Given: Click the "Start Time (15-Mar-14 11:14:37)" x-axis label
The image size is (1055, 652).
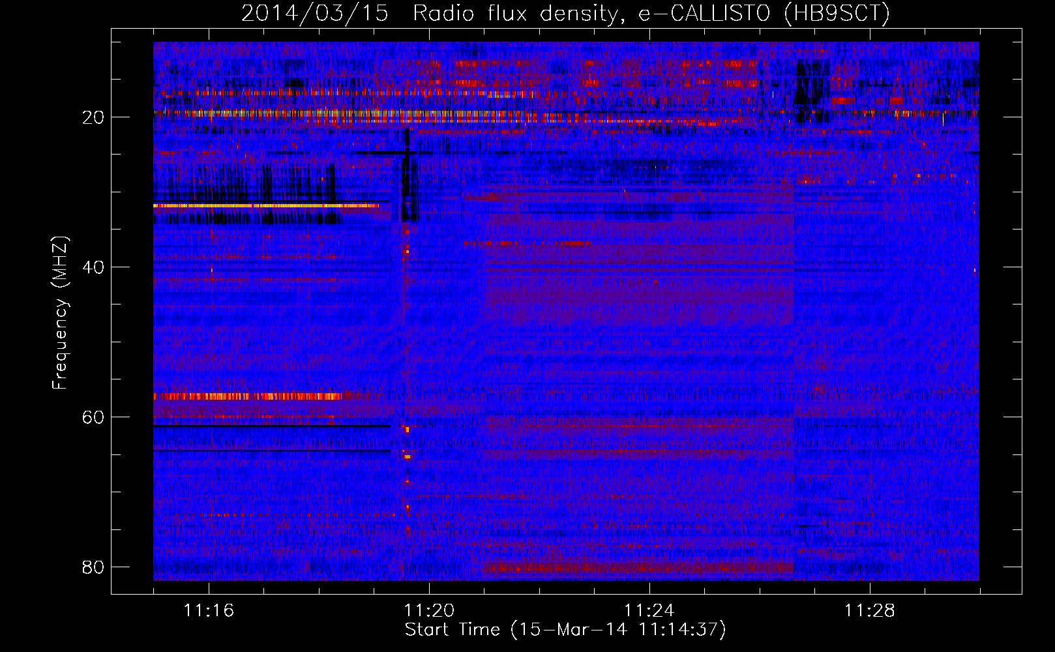Looking at the screenshot, I should tap(565, 630).
